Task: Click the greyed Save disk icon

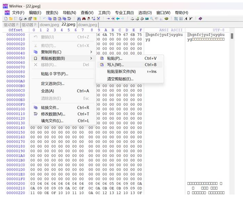Action: point(15,19)
